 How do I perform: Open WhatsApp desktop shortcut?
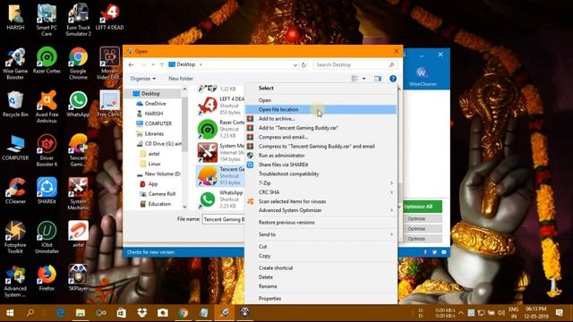tap(78, 104)
